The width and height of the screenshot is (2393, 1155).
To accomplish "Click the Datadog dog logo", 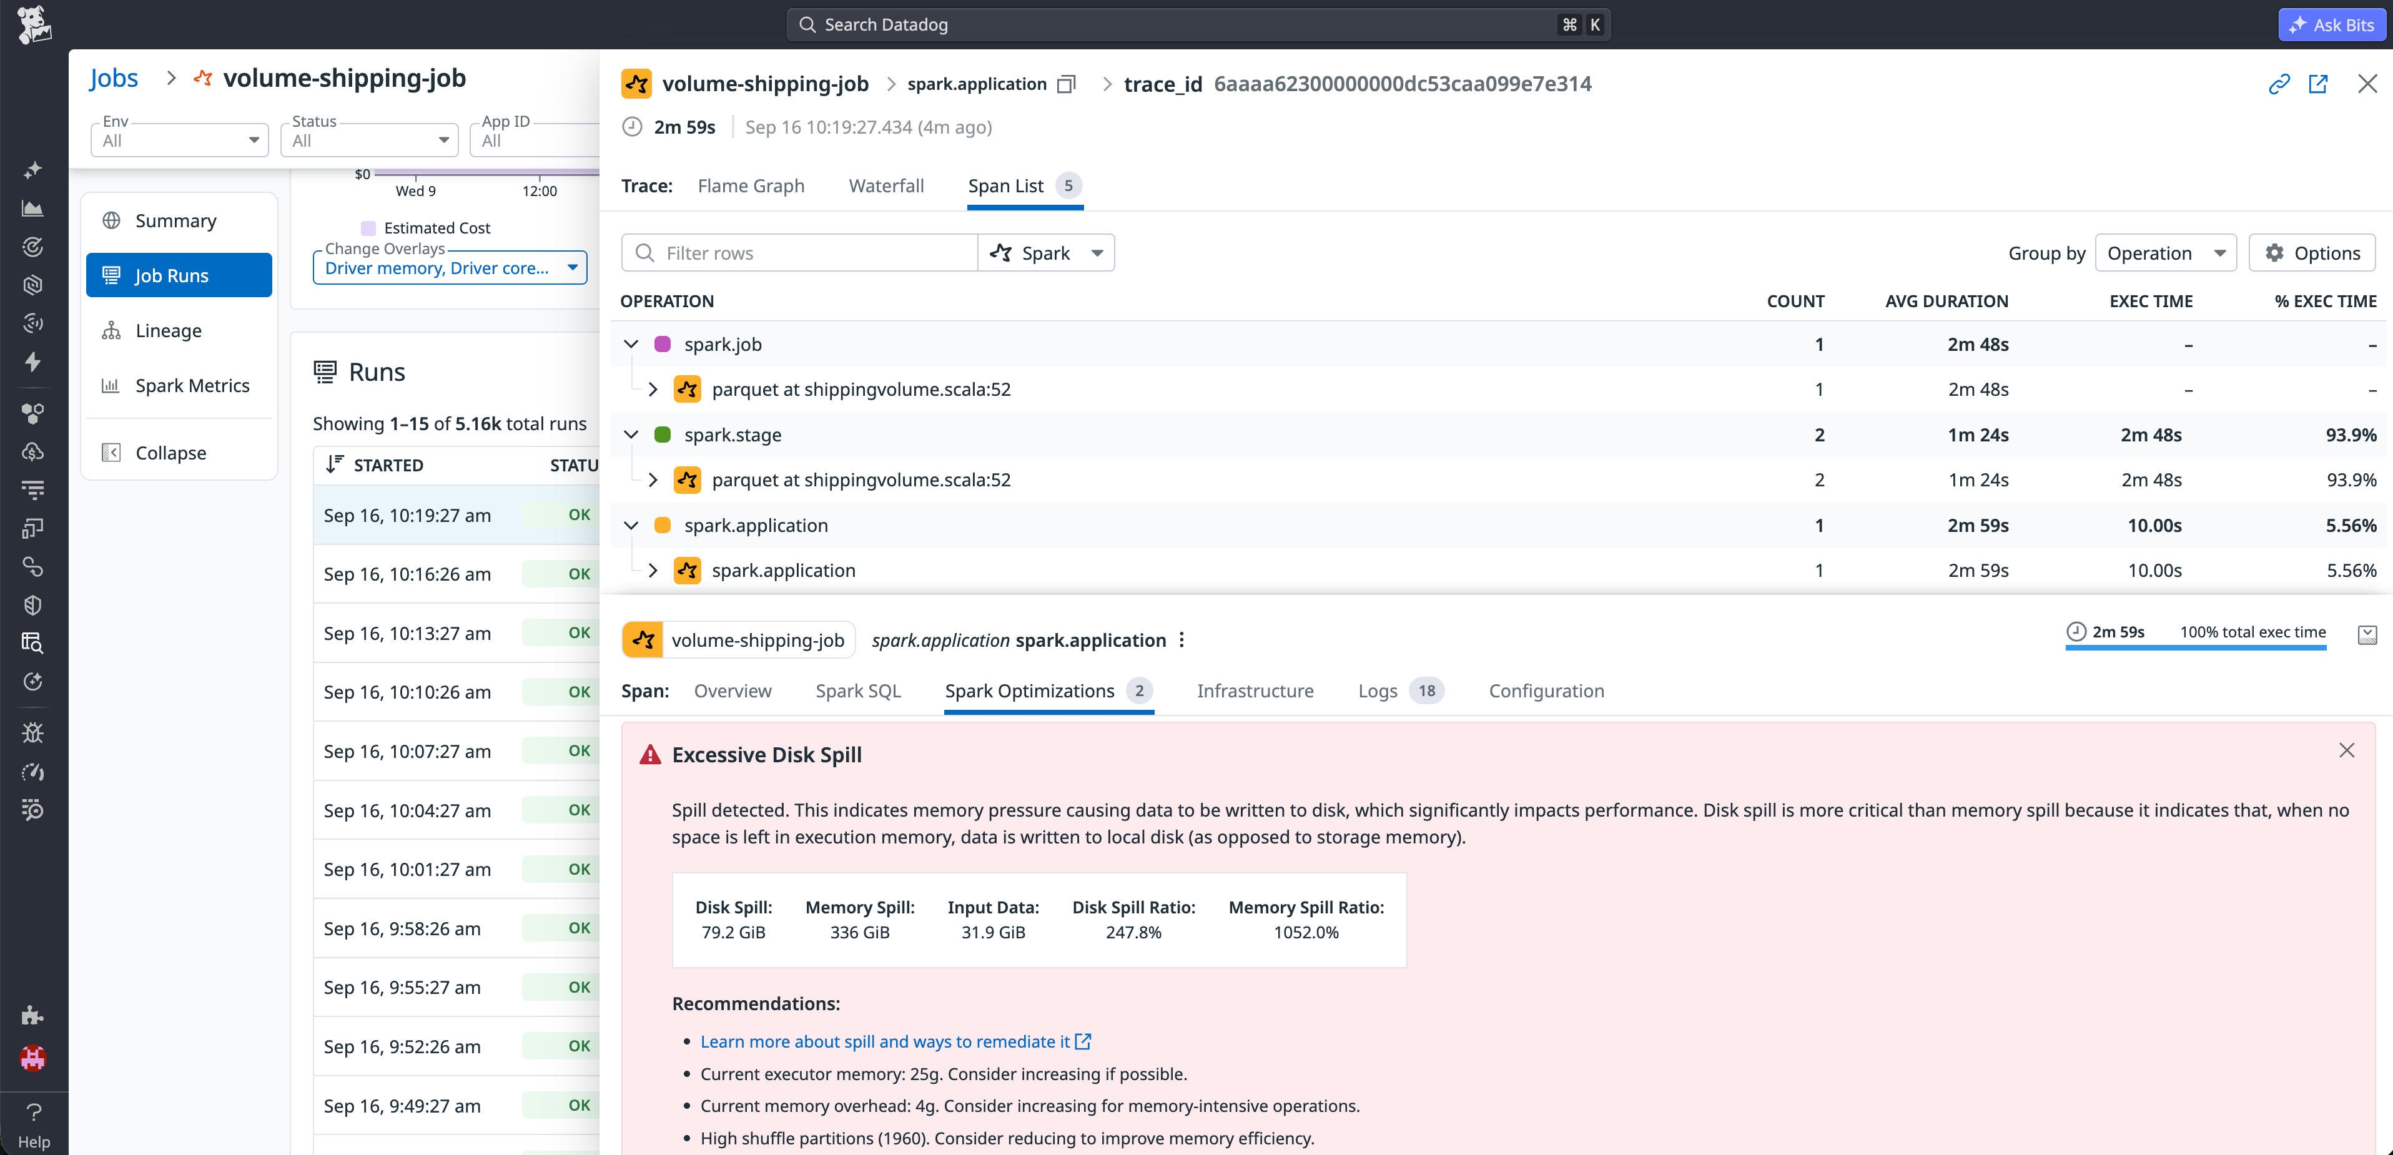I will click(34, 24).
